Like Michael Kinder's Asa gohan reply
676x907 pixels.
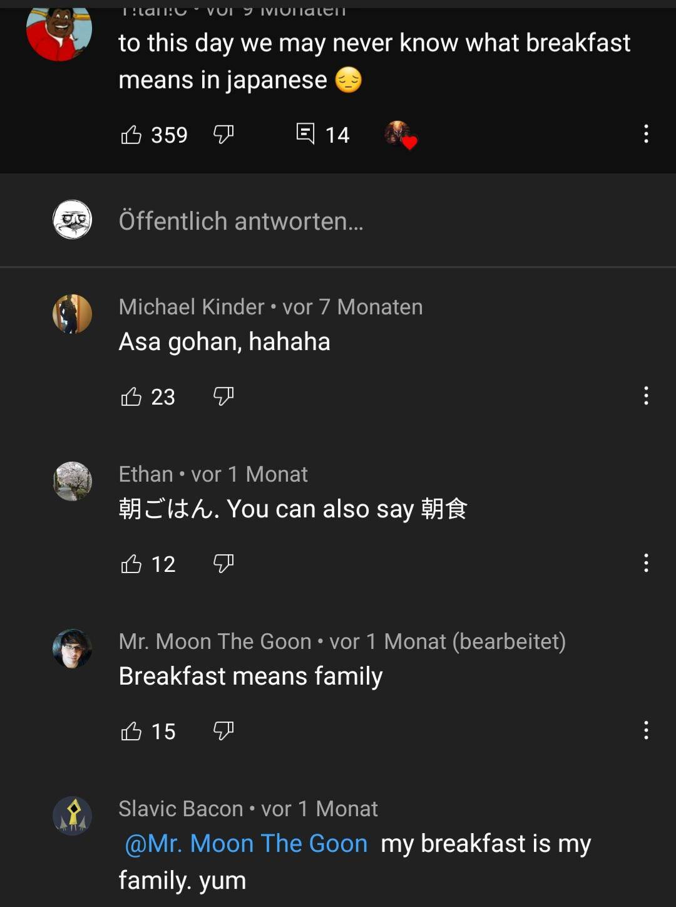point(131,396)
